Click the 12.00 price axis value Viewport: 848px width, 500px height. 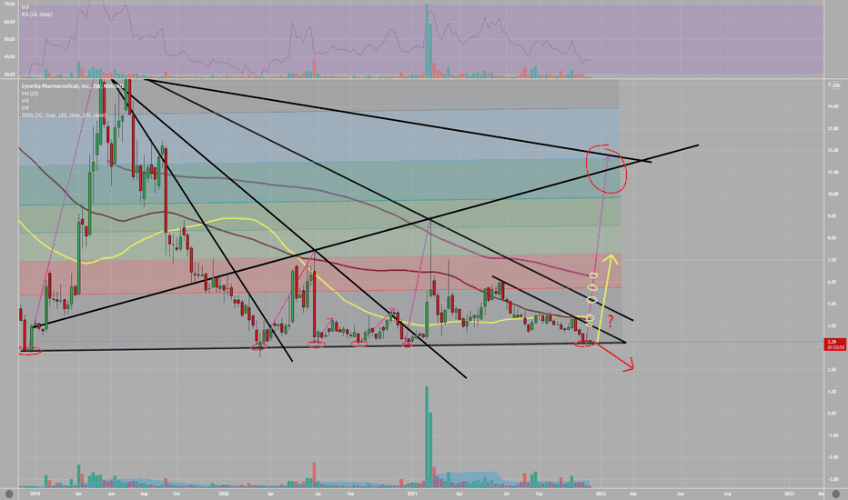833,150
